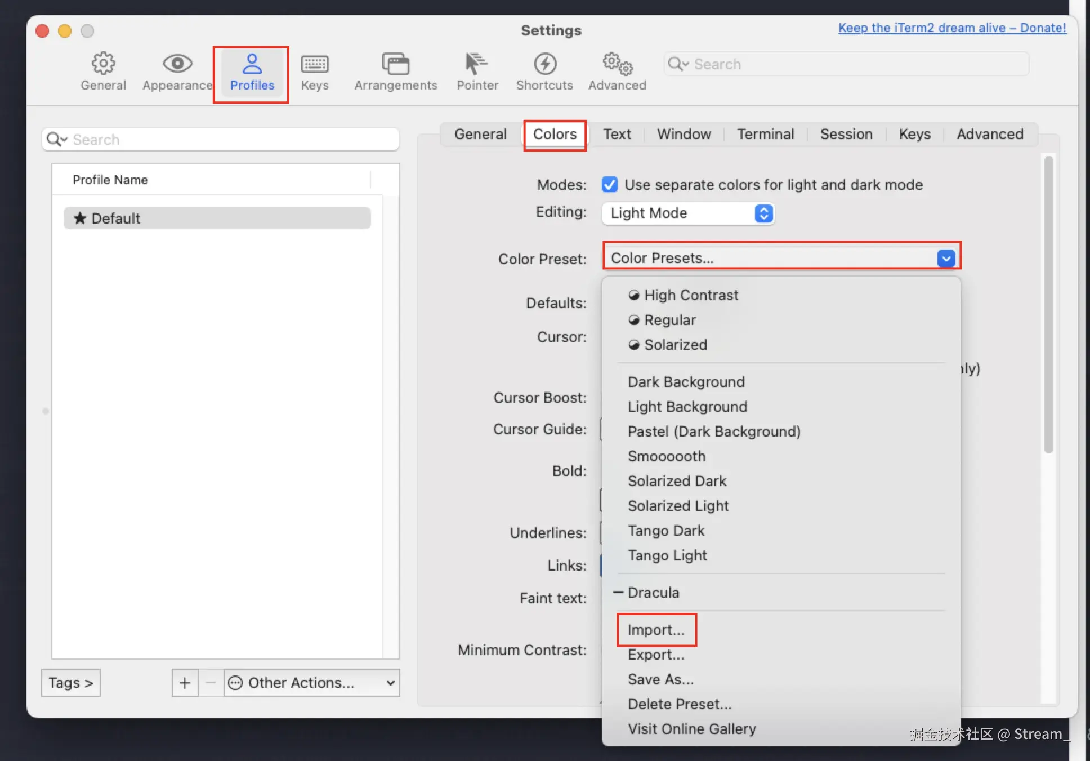This screenshot has height=761, width=1090.
Task: Select the Solarized Dark preset
Action: click(x=677, y=481)
